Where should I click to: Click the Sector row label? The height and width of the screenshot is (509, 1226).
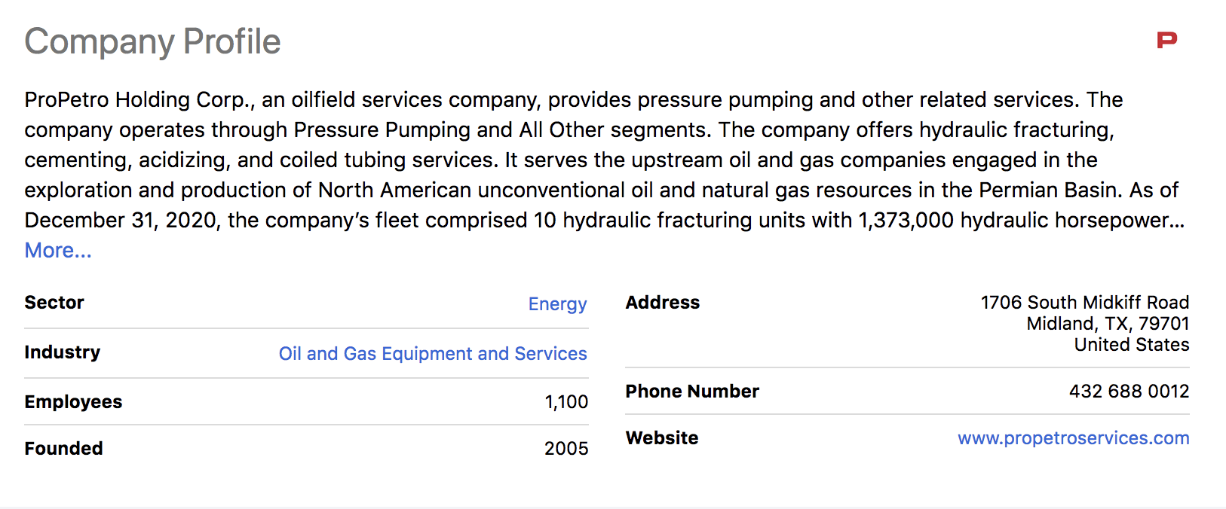click(54, 303)
